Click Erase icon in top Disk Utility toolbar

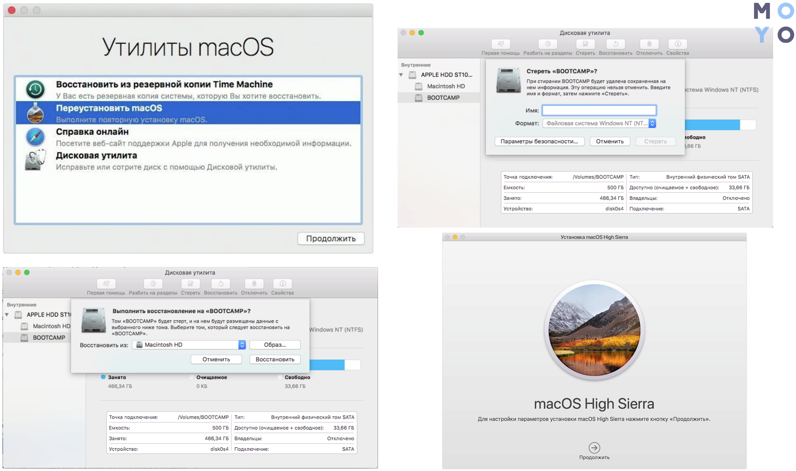pos(585,44)
